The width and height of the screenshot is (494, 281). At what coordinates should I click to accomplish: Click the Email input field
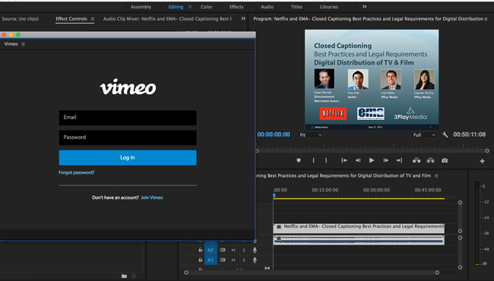pos(128,118)
